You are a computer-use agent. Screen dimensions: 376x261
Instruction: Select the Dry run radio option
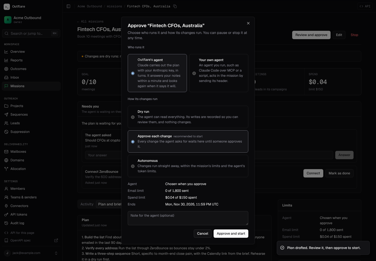point(133,117)
